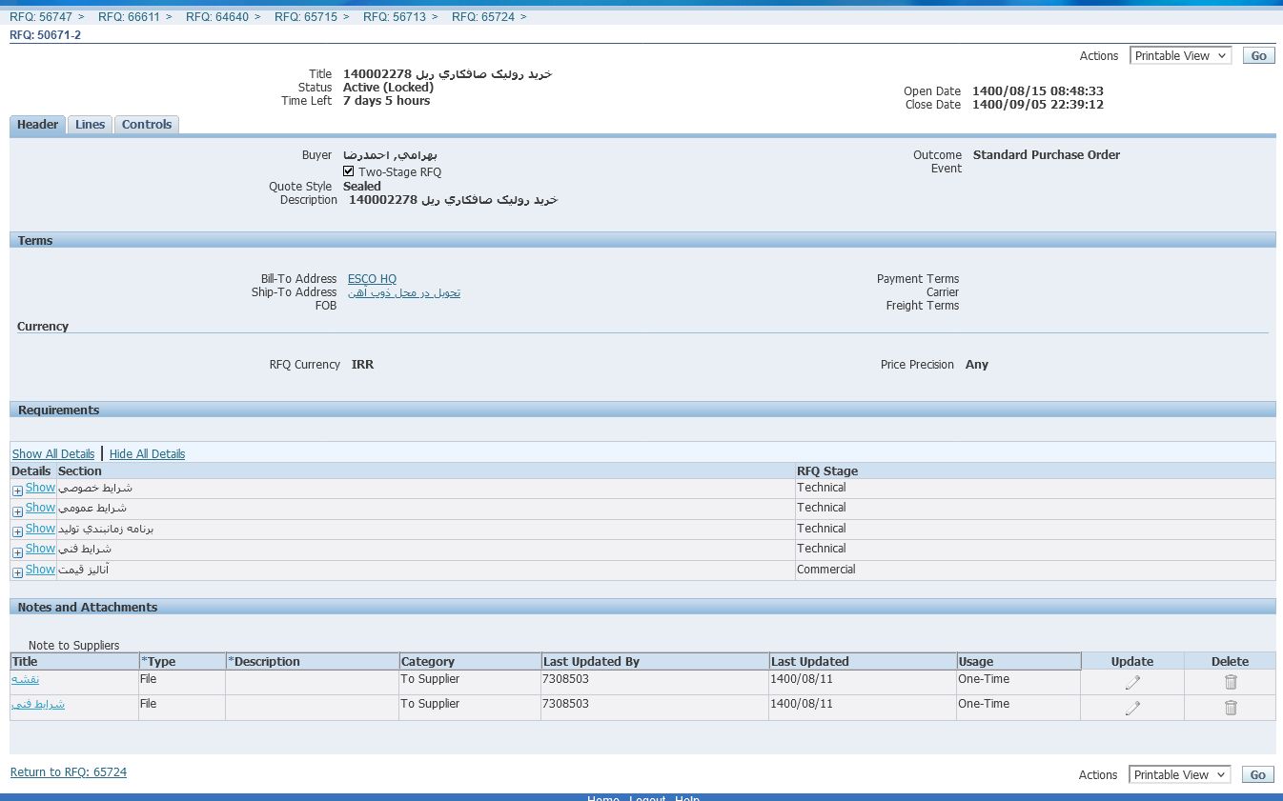Click the Sealed quote style value
Viewport: 1283px width, 801px height.
coord(362,187)
